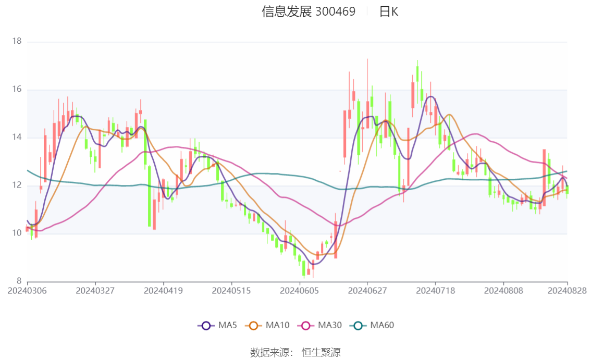Click the x-axis date label 20240808
Image resolution: width=591 pixels, height=359 pixels.
(503, 291)
